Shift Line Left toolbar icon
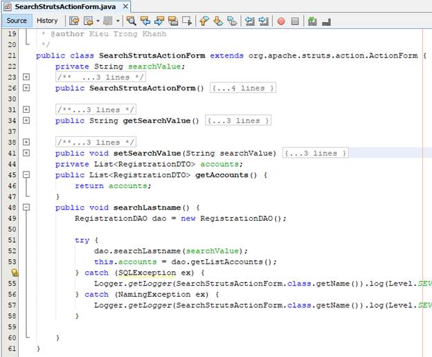 [250, 21]
